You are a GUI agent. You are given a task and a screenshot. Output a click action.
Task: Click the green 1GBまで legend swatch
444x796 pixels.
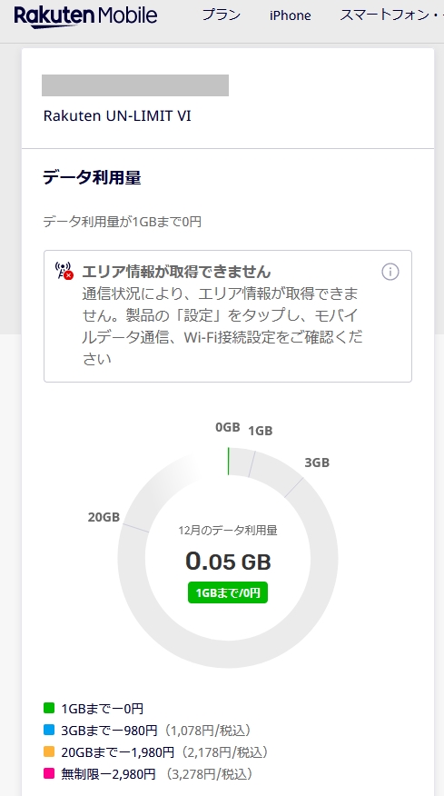(49, 708)
